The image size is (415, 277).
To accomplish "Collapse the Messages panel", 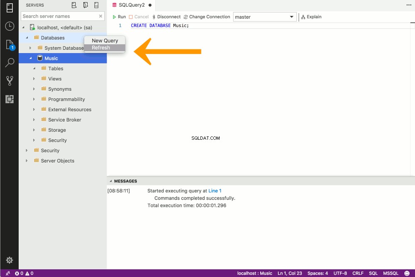I will click(111, 181).
